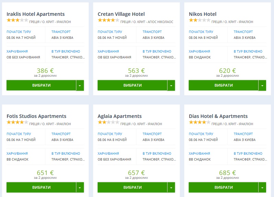Open the Dias Hotel & Apartments title link
The width and height of the screenshot is (274, 197).
point(218,116)
